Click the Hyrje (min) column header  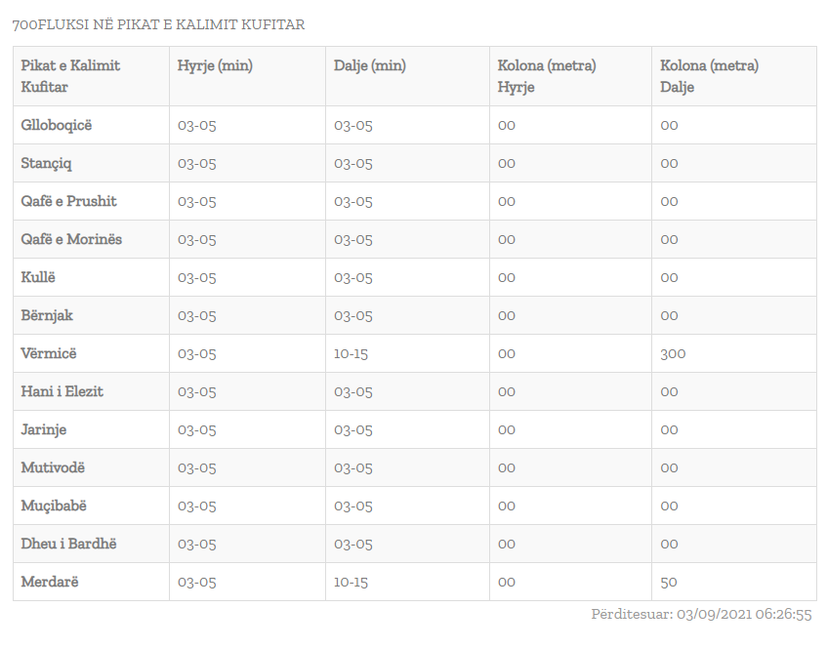[215, 65]
